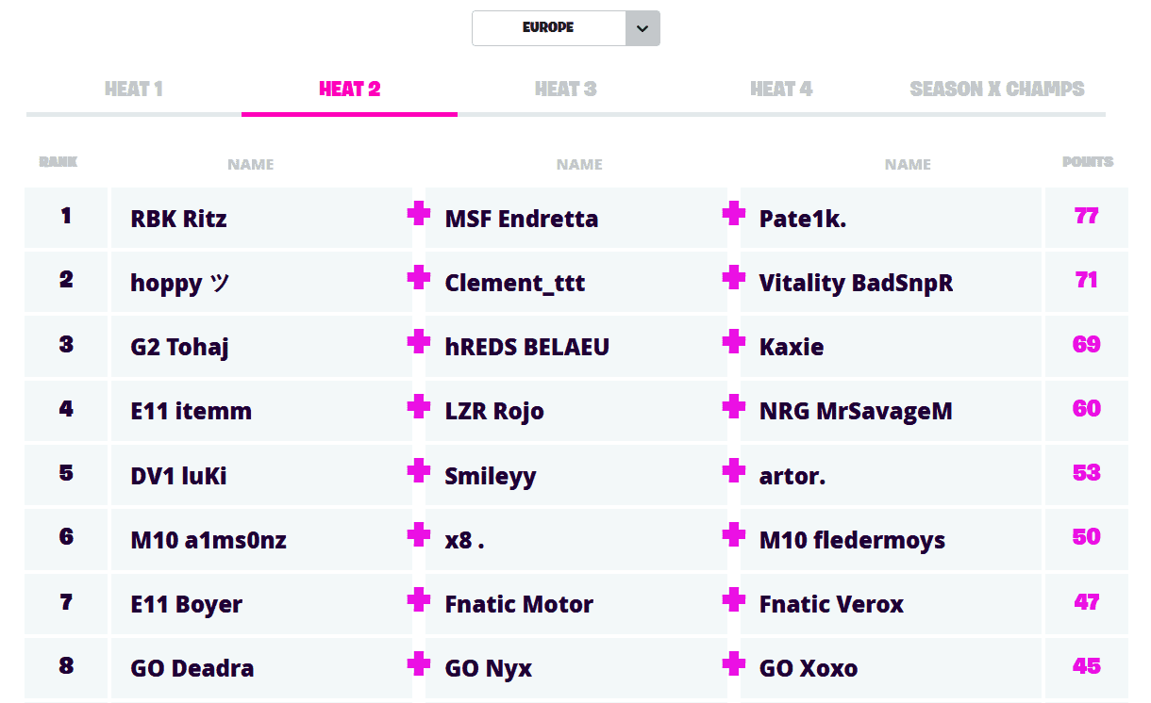Click the plus icon before M10 fledermoys
This screenshot has width=1151, height=703.
pos(733,535)
